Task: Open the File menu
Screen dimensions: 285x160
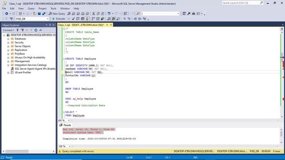Action: pyautogui.click(x=4, y=8)
